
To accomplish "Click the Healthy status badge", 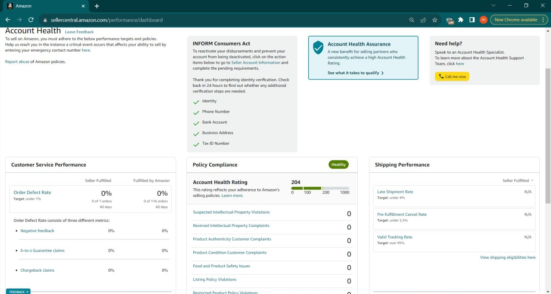I will (338, 165).
